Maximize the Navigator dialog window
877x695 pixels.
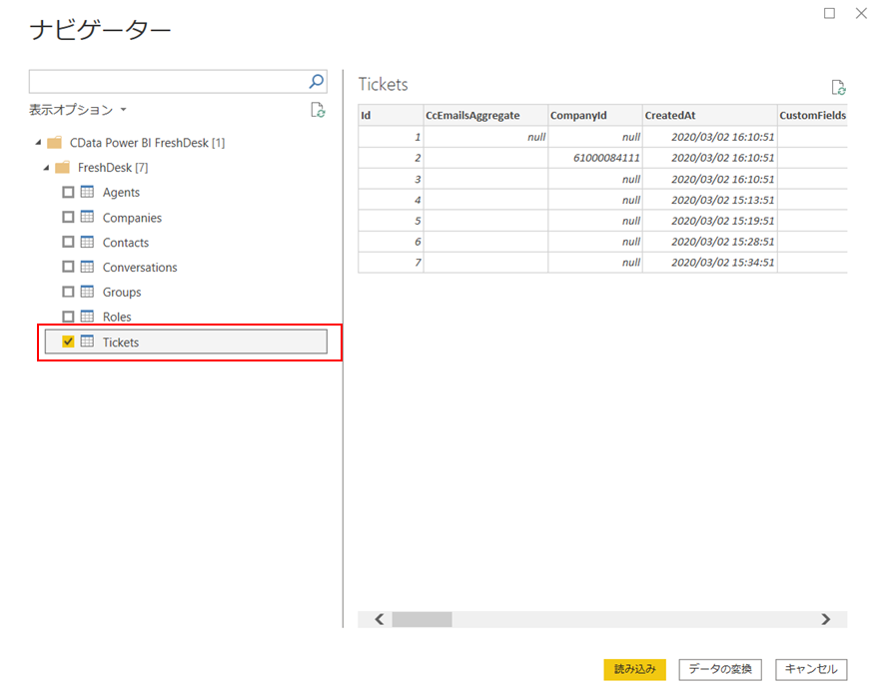point(829,13)
